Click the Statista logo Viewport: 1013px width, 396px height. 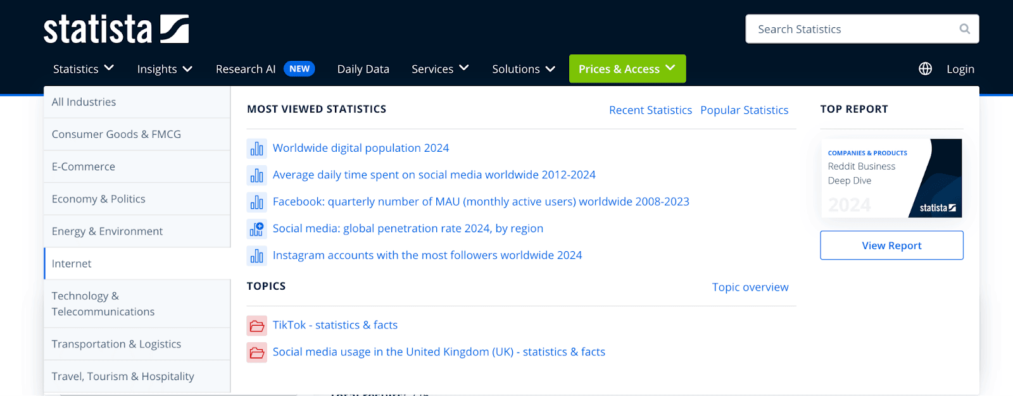116,29
